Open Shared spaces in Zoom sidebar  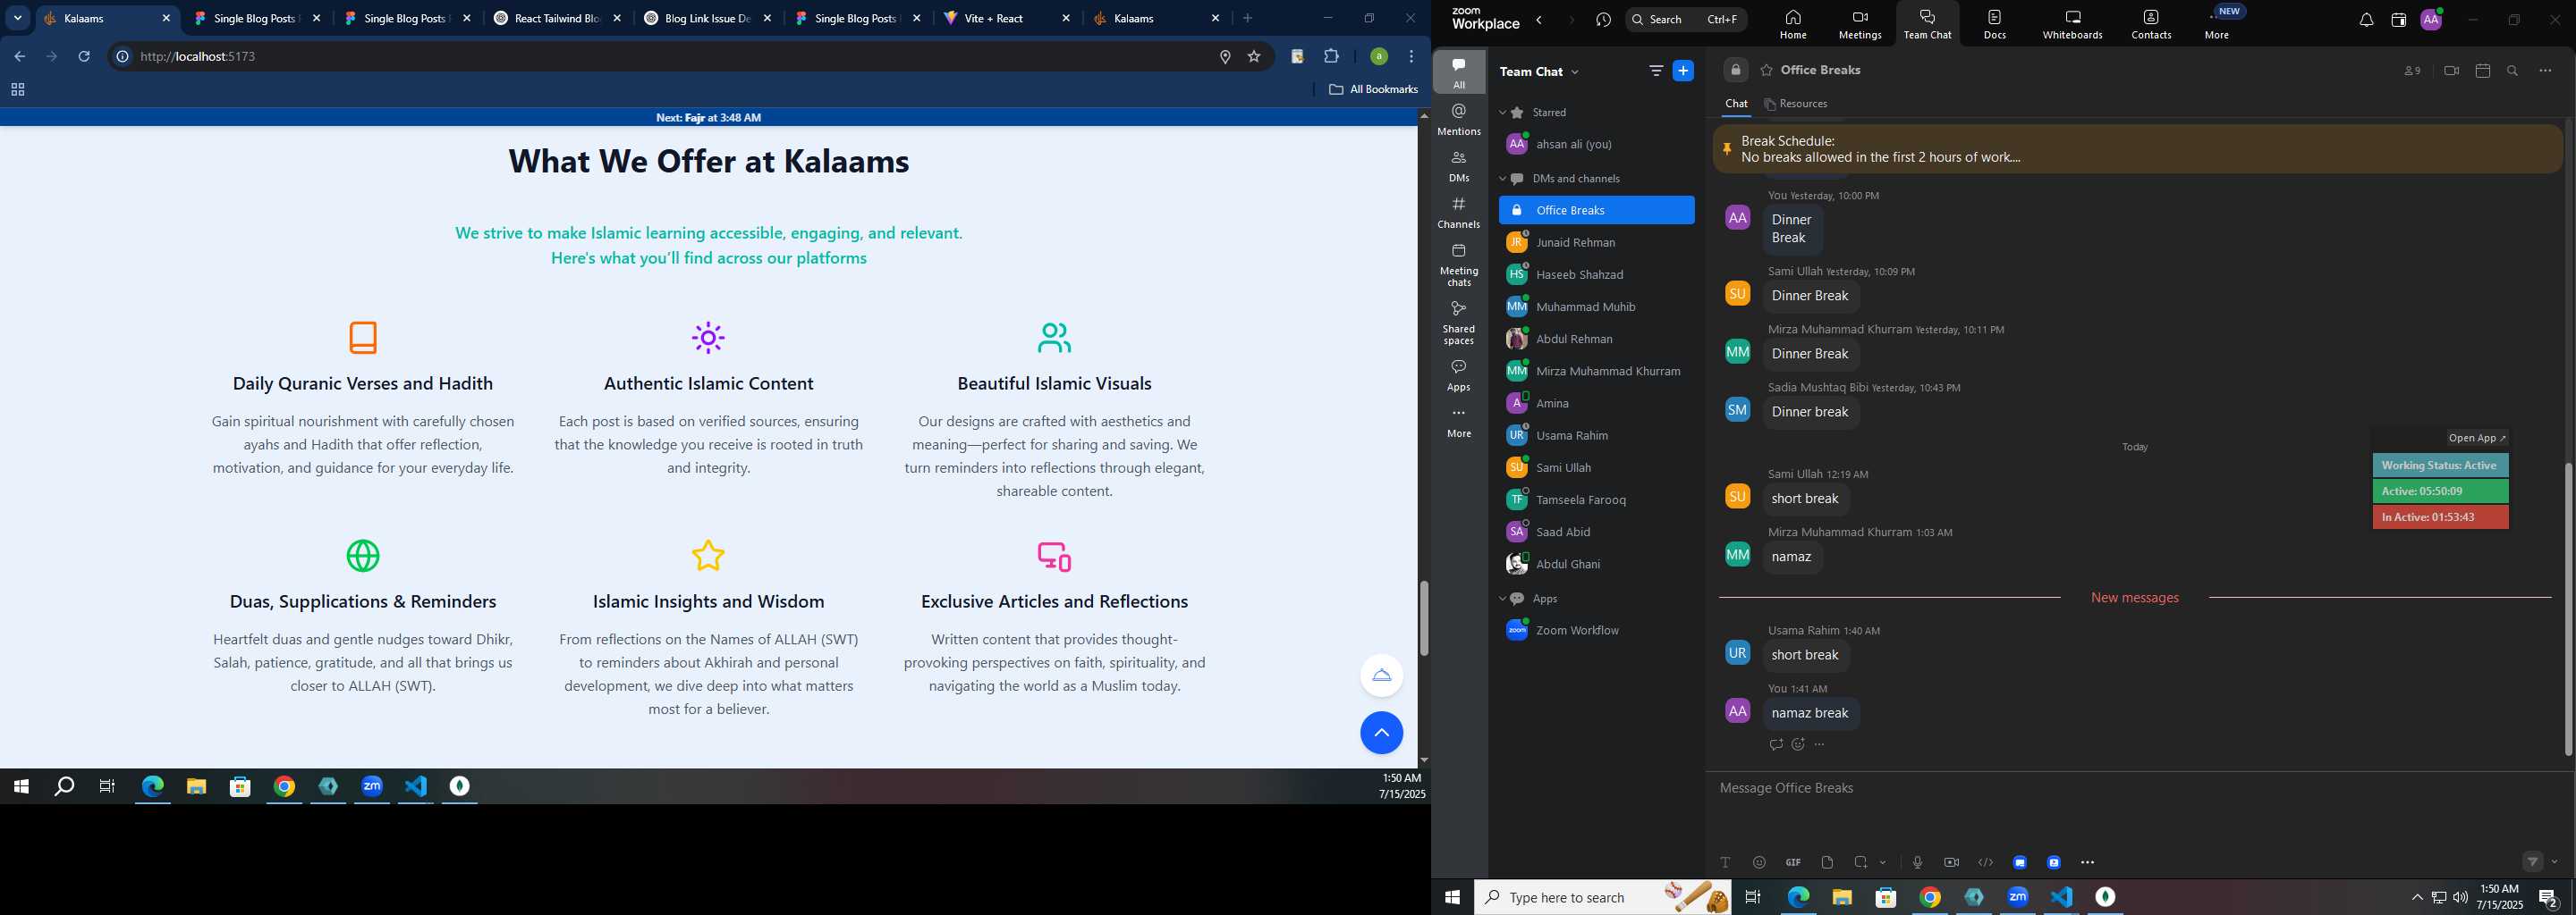1459,323
